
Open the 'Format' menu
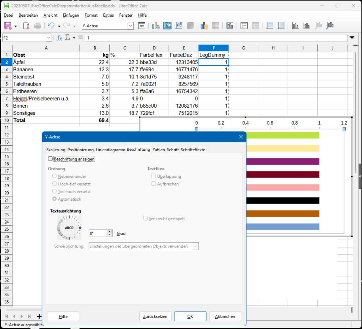pyautogui.click(x=91, y=15)
